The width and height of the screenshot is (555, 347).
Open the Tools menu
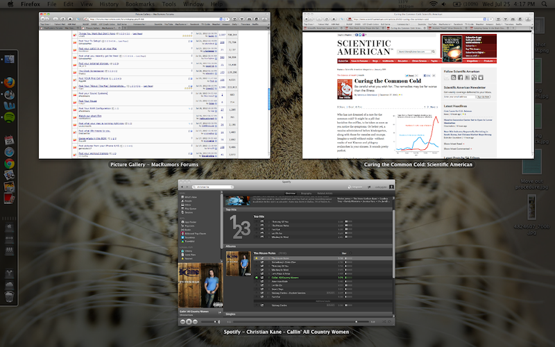coord(169,4)
